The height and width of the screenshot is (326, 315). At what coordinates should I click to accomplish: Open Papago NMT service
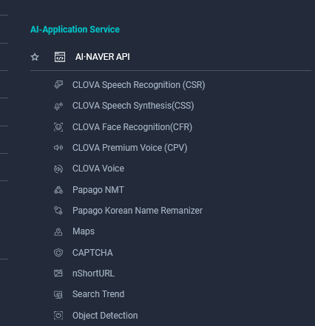click(98, 190)
